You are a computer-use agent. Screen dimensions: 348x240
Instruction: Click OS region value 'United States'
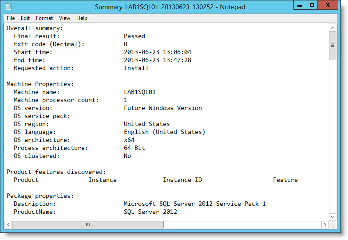(x=146, y=124)
